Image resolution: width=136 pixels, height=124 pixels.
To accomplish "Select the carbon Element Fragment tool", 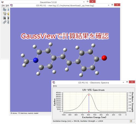I will tap(4, 9).
